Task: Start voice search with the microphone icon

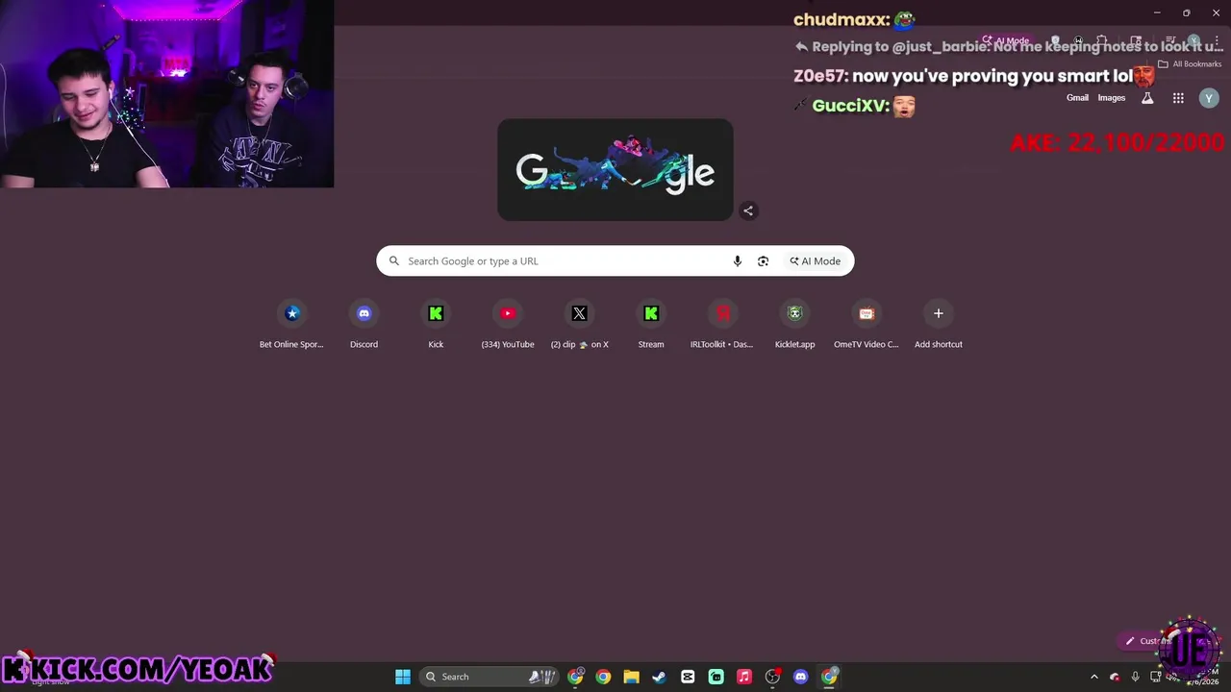Action: pos(738,261)
